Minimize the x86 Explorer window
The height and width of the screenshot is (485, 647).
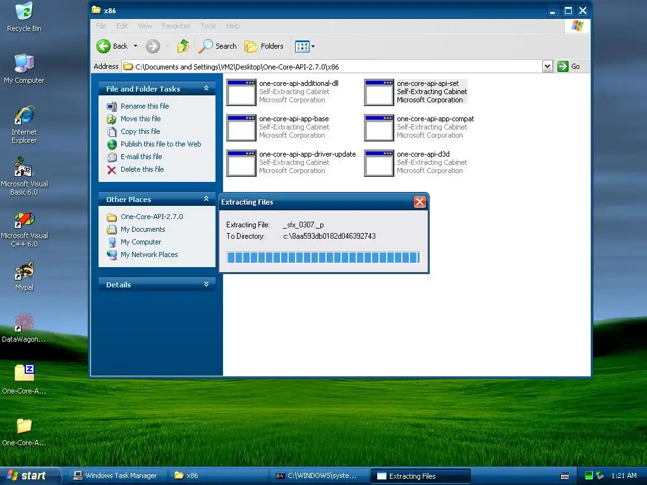coord(552,11)
